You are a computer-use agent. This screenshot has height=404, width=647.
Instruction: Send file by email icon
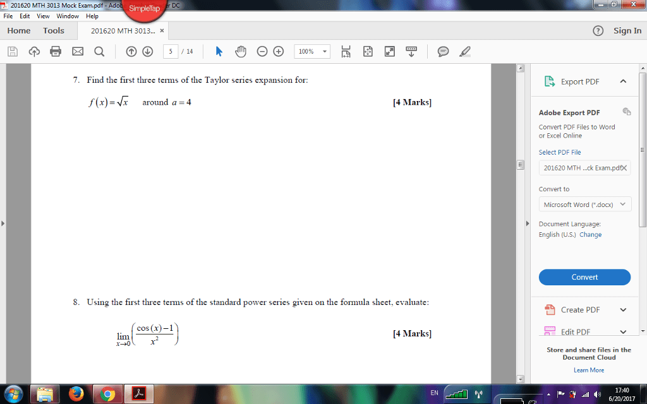coord(78,52)
